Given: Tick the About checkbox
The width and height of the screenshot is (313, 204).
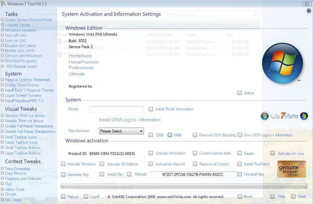Looking at the screenshot, I should tap(240, 197).
